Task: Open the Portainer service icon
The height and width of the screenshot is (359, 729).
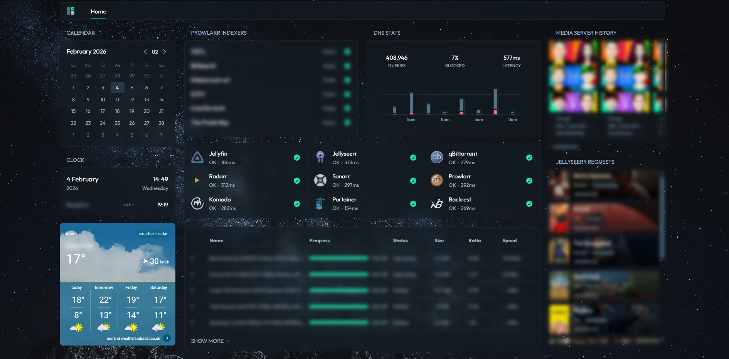Action: click(x=320, y=203)
